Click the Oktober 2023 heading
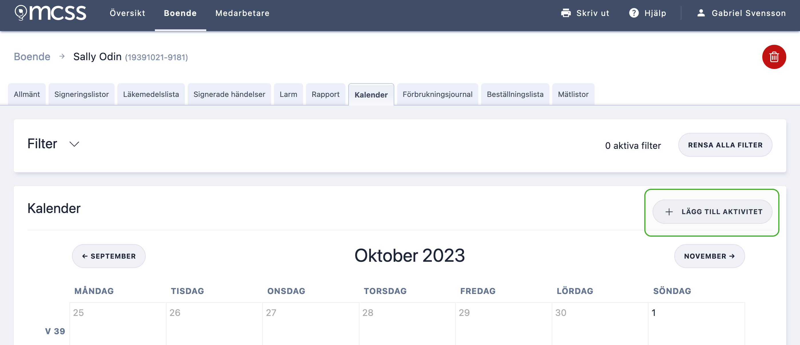This screenshot has width=800, height=345. pyautogui.click(x=409, y=255)
